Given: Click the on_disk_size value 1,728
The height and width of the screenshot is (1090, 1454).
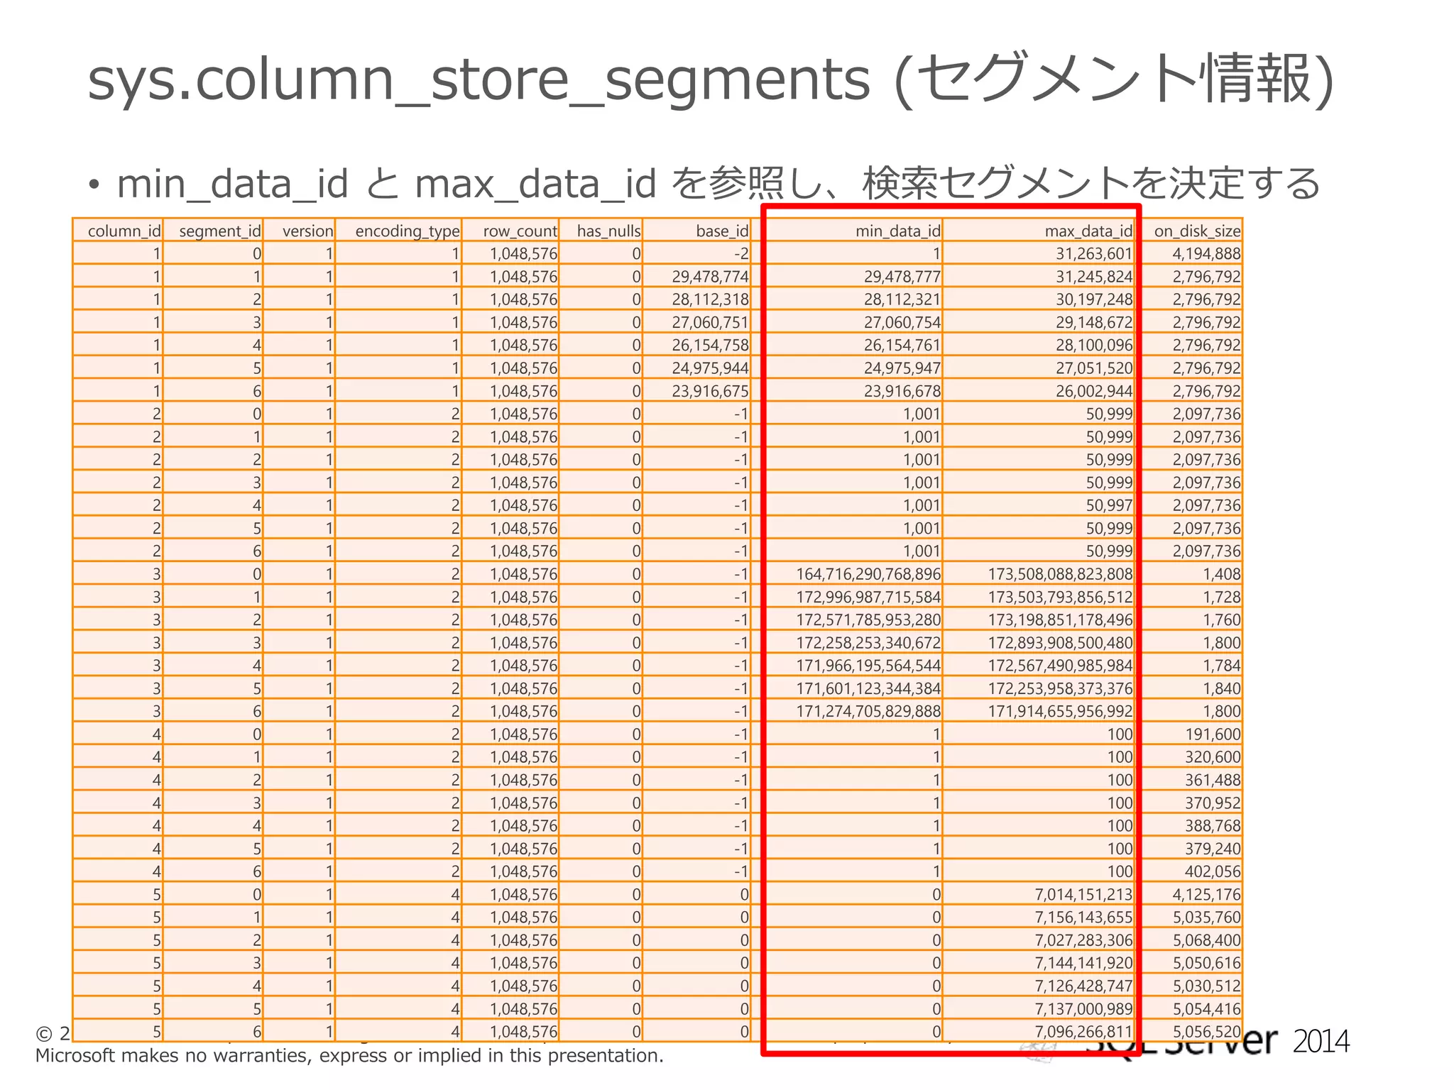Looking at the screenshot, I should [1222, 597].
